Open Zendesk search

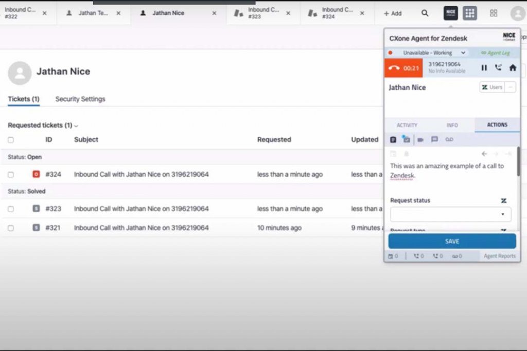click(x=425, y=13)
